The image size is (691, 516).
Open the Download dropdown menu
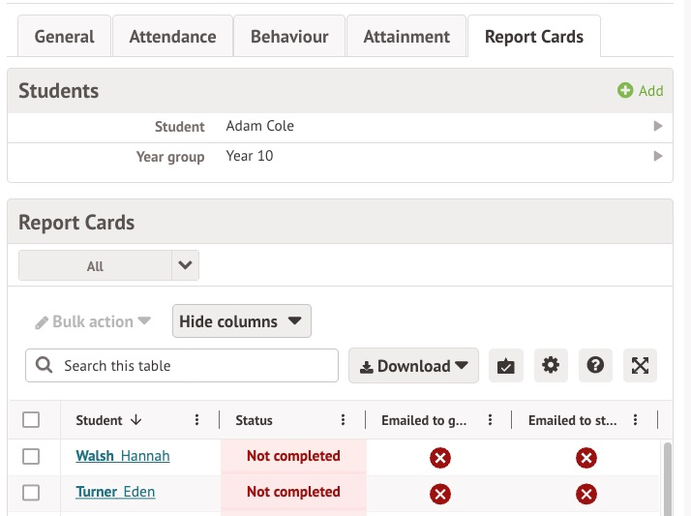(x=413, y=366)
